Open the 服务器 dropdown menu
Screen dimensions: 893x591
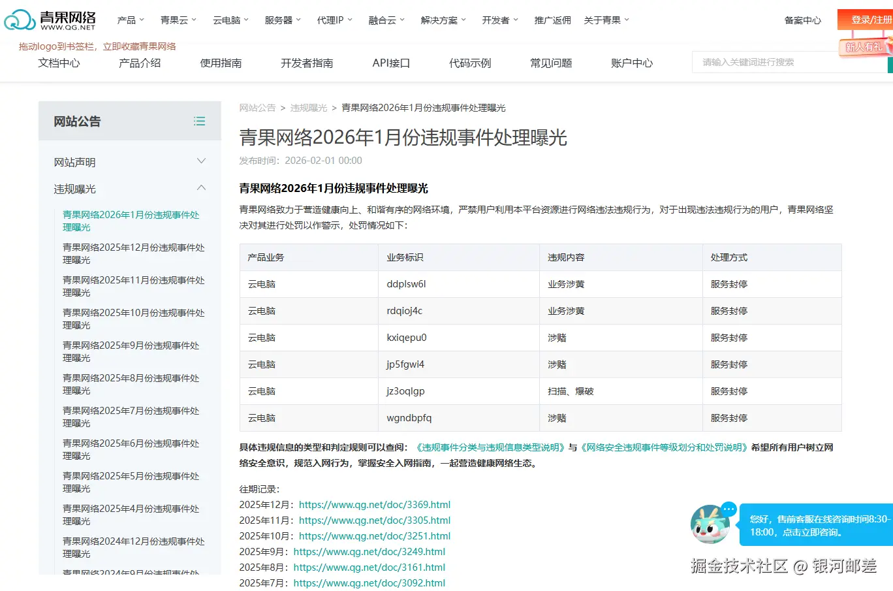click(x=283, y=20)
